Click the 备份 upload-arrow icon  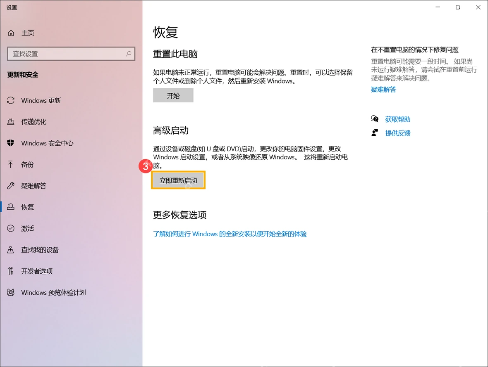11,164
